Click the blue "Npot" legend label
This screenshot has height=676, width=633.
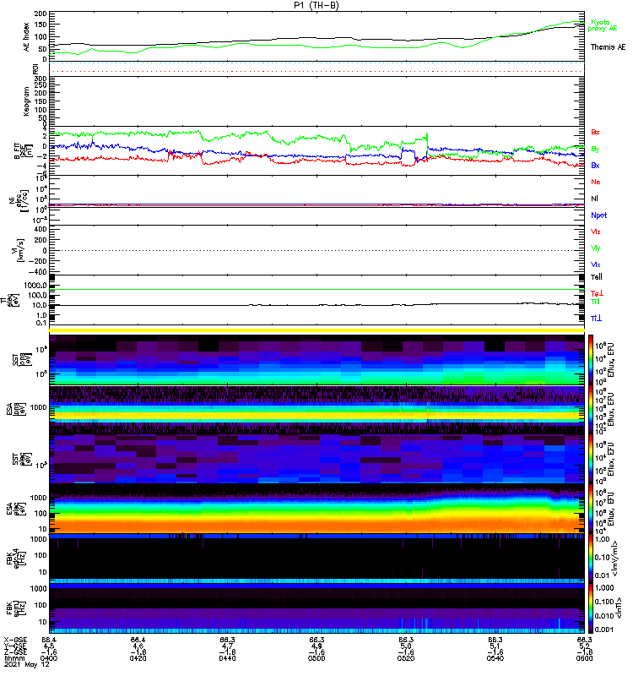pos(599,215)
